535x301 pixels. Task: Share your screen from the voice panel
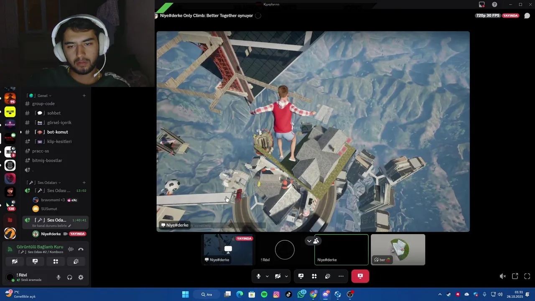tap(35, 261)
